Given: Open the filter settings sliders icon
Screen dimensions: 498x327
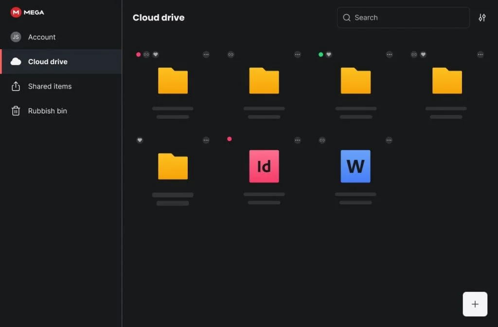Looking at the screenshot, I should click(x=482, y=18).
